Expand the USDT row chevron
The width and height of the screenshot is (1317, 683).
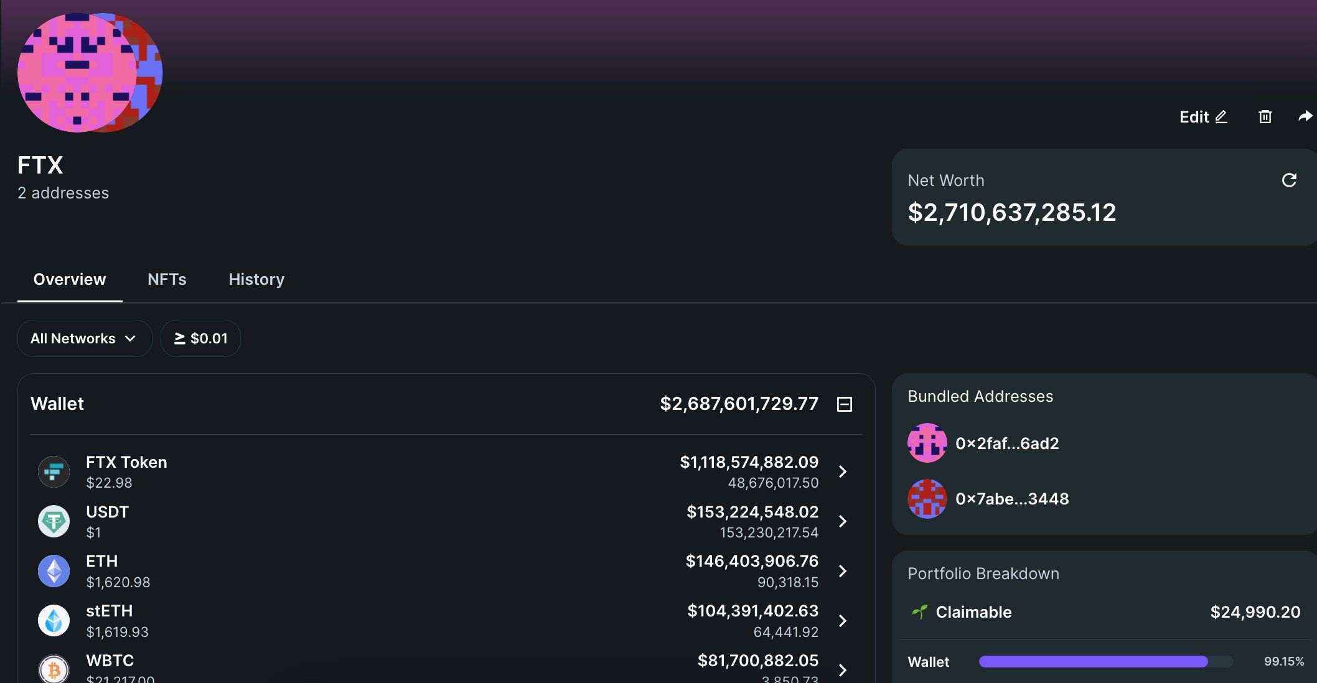tap(842, 521)
